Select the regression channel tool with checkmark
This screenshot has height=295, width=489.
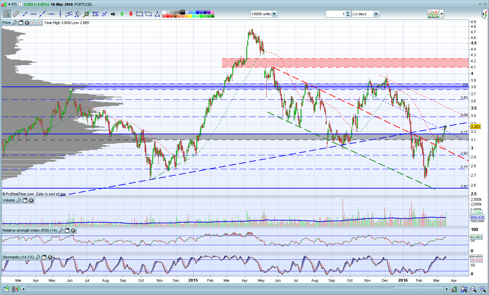click(x=87, y=14)
